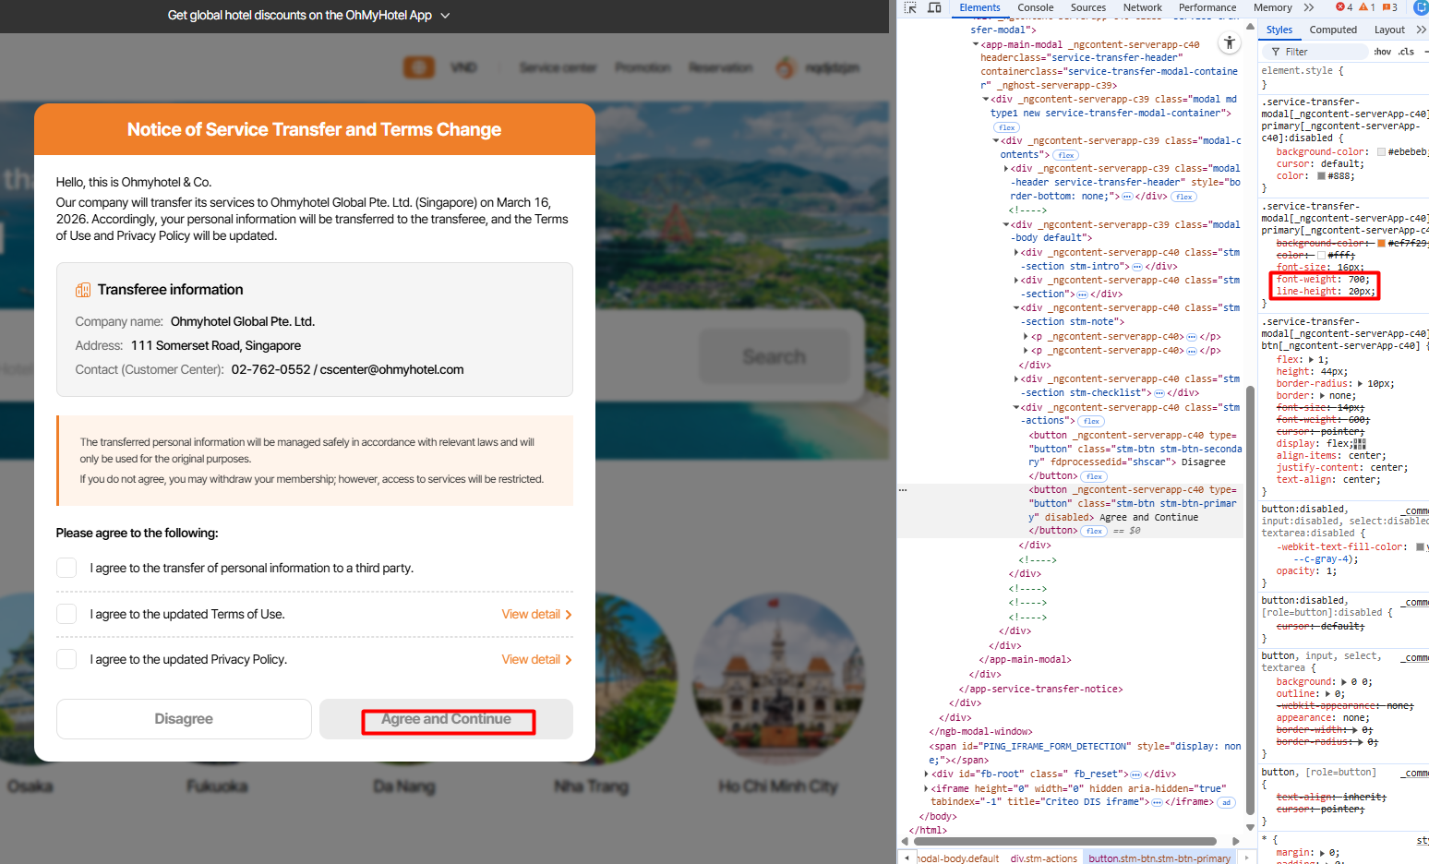Click the flex badge after Disagree button markup
Image resolution: width=1429 pixels, height=864 pixels.
coord(1094,476)
